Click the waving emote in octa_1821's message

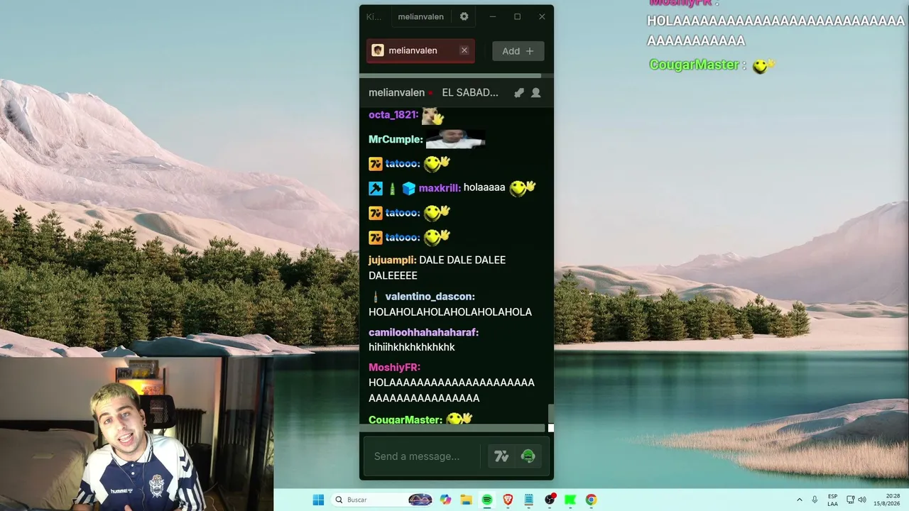(x=432, y=115)
